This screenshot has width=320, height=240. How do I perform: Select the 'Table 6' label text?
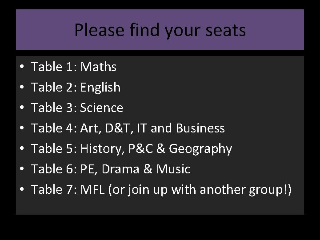tap(53, 169)
